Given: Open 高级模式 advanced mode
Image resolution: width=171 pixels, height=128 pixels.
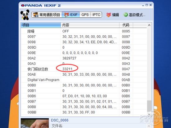Looking at the screenshot, I should click(x=134, y=15).
